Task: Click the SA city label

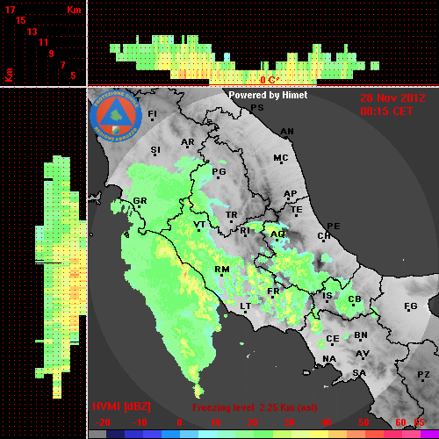Action: pyautogui.click(x=359, y=373)
